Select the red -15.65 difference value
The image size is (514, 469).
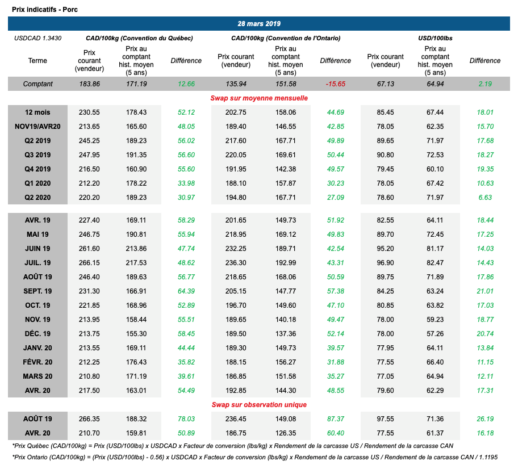coord(336,84)
